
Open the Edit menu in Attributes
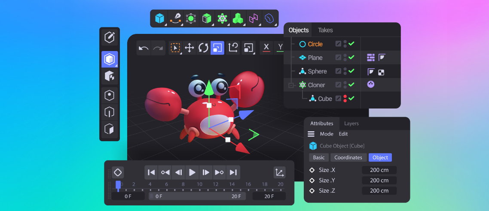tap(343, 134)
